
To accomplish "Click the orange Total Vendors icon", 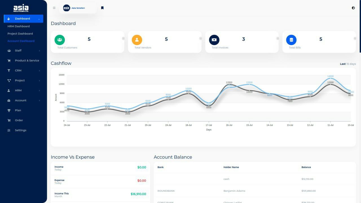I will pos(137,40).
